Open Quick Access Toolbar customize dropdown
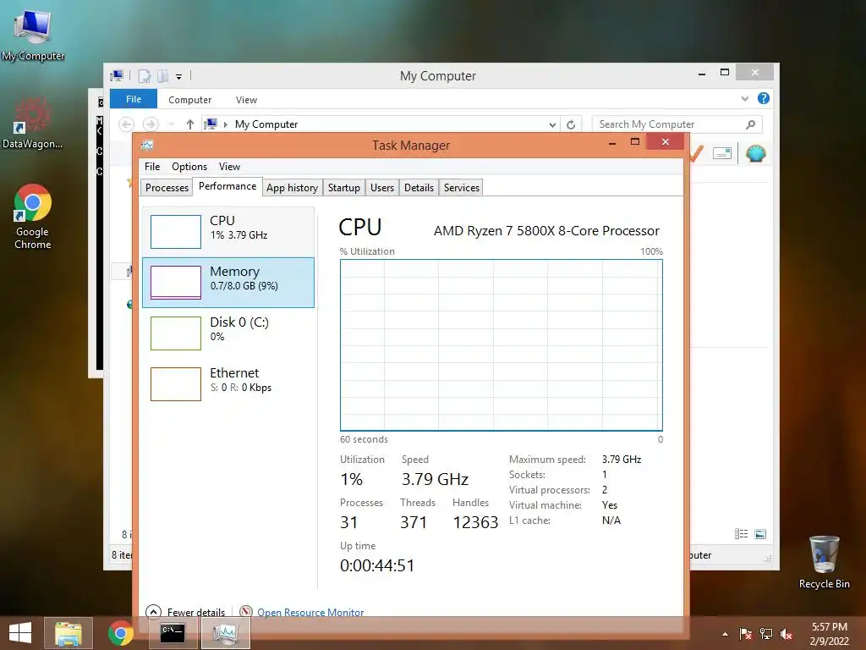 179,77
